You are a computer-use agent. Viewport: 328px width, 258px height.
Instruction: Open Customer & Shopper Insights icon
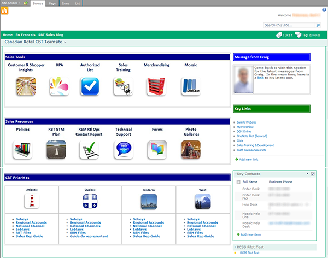pyautogui.click(x=26, y=86)
